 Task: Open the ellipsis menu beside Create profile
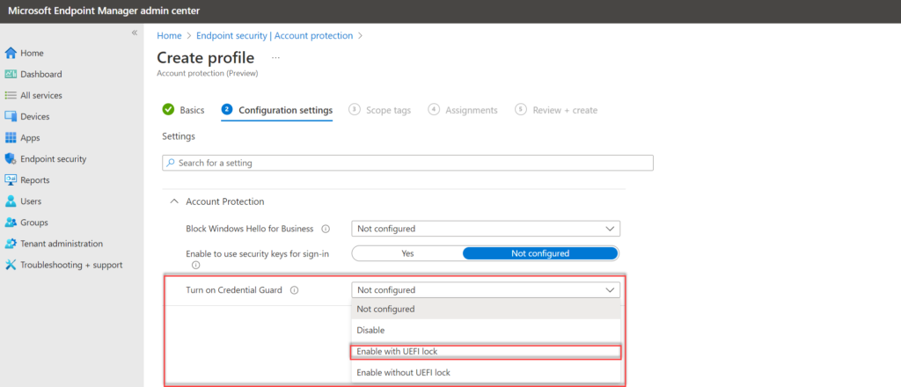tap(275, 58)
